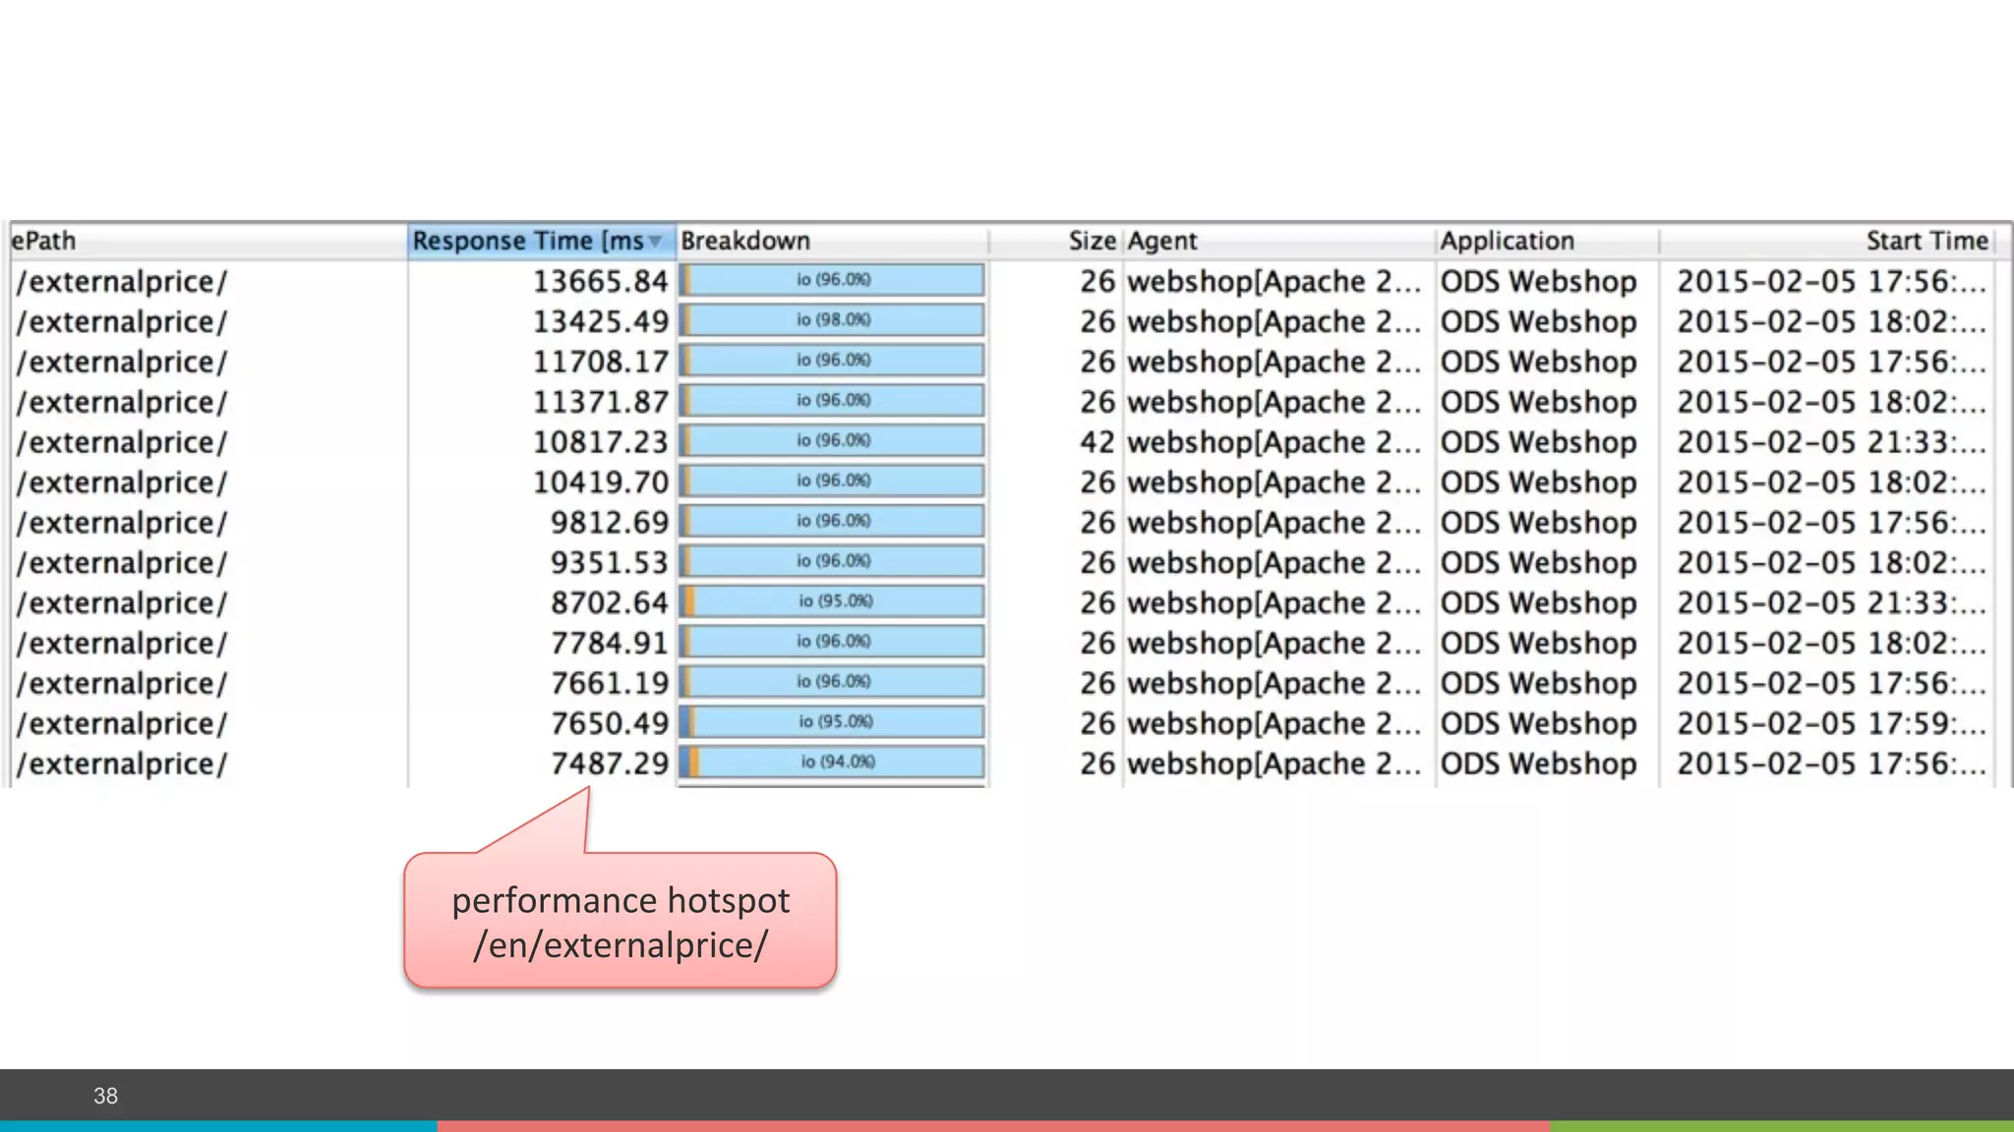Click the Agent column header
This screenshot has width=2014, height=1132.
tap(1278, 241)
